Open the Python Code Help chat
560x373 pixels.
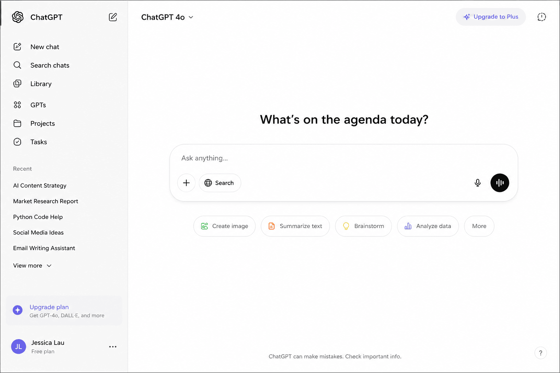click(38, 217)
